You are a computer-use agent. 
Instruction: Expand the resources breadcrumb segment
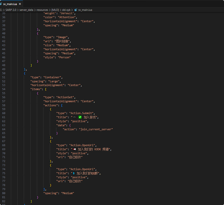tap(42, 10)
